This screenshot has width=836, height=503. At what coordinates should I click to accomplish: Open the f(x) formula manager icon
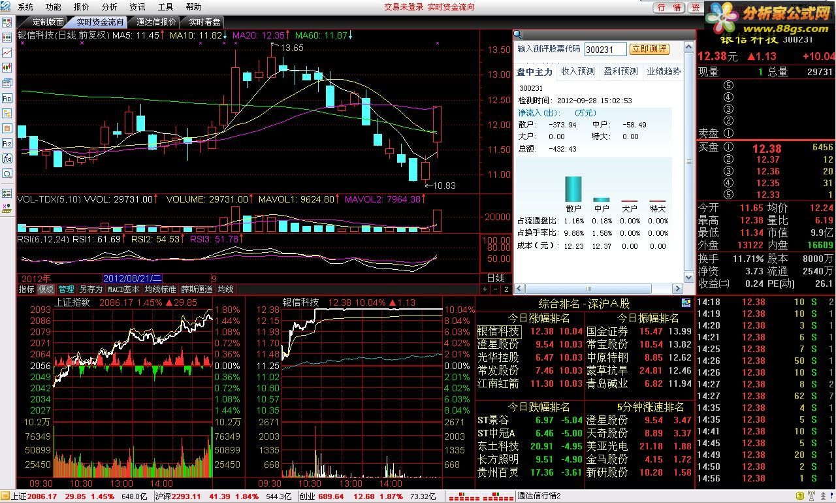click(7, 159)
